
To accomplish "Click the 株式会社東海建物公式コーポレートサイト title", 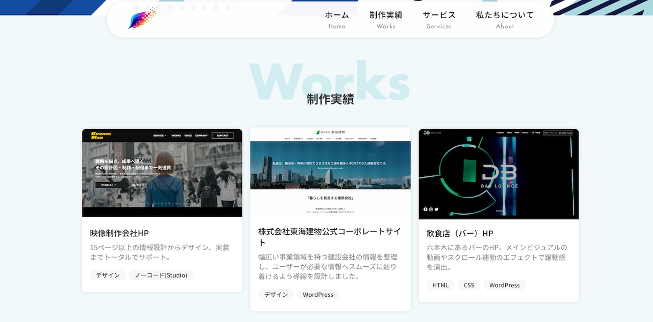I will point(330,237).
